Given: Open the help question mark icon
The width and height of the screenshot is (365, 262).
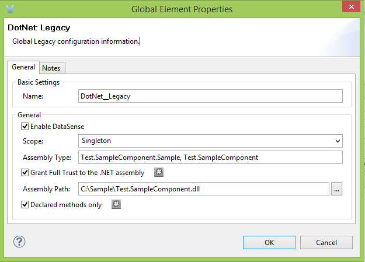Looking at the screenshot, I should 19,242.
